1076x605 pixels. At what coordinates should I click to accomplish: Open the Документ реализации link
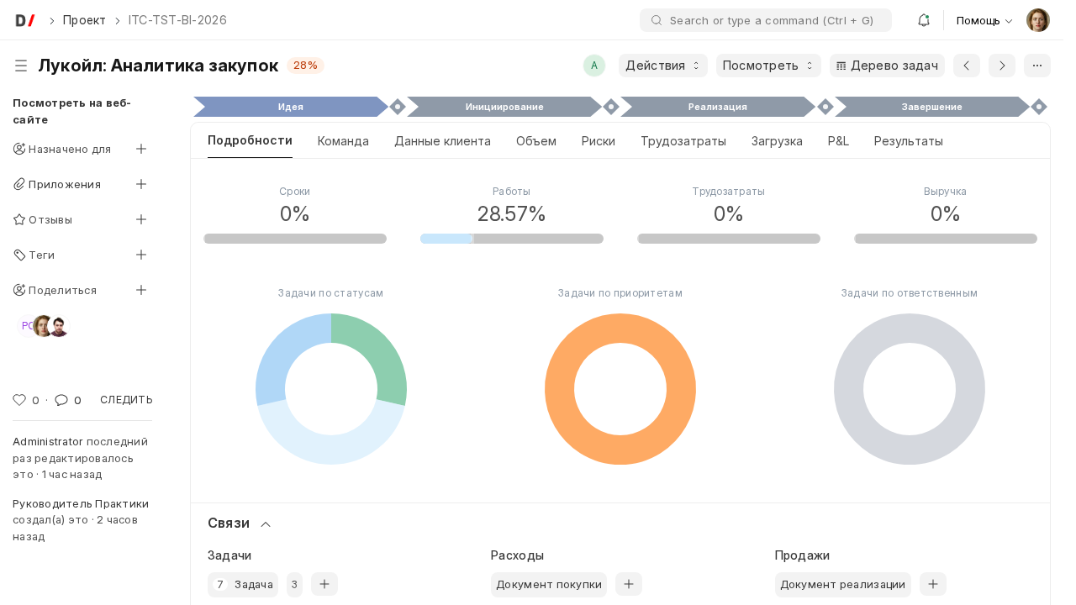tap(842, 584)
